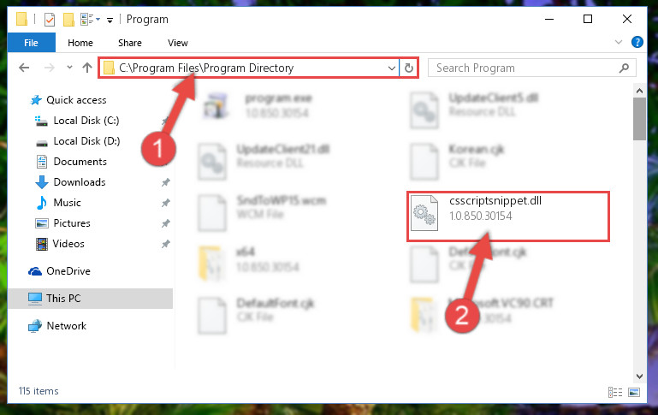Viewport: 658px width, 415px height.
Task: Refresh the current folder view
Action: pos(409,68)
